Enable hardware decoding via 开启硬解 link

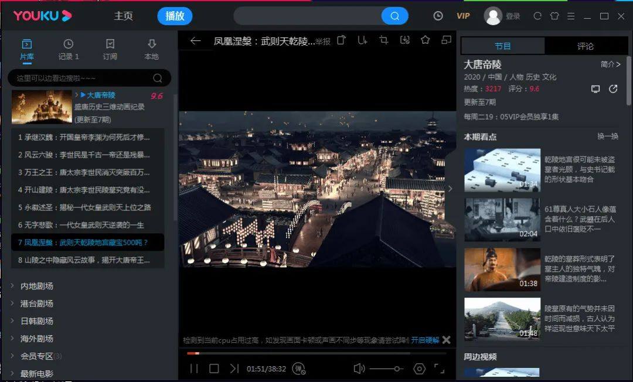426,340
